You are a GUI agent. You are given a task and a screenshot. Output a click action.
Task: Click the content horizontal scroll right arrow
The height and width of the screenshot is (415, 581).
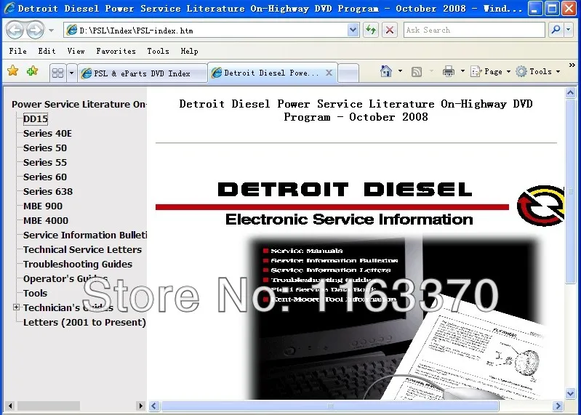558,406
